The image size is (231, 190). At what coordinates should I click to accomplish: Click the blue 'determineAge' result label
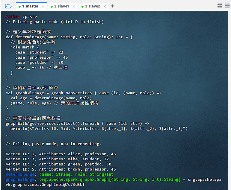[20, 174]
